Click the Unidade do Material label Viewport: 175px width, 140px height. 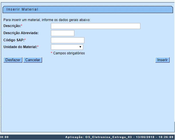point(21,47)
